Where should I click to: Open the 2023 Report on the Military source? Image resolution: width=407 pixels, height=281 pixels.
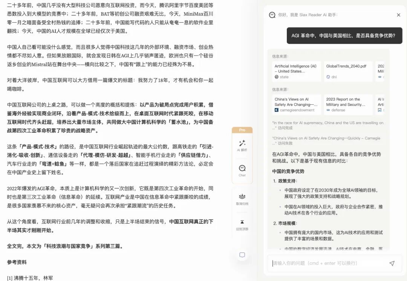tap(348, 104)
